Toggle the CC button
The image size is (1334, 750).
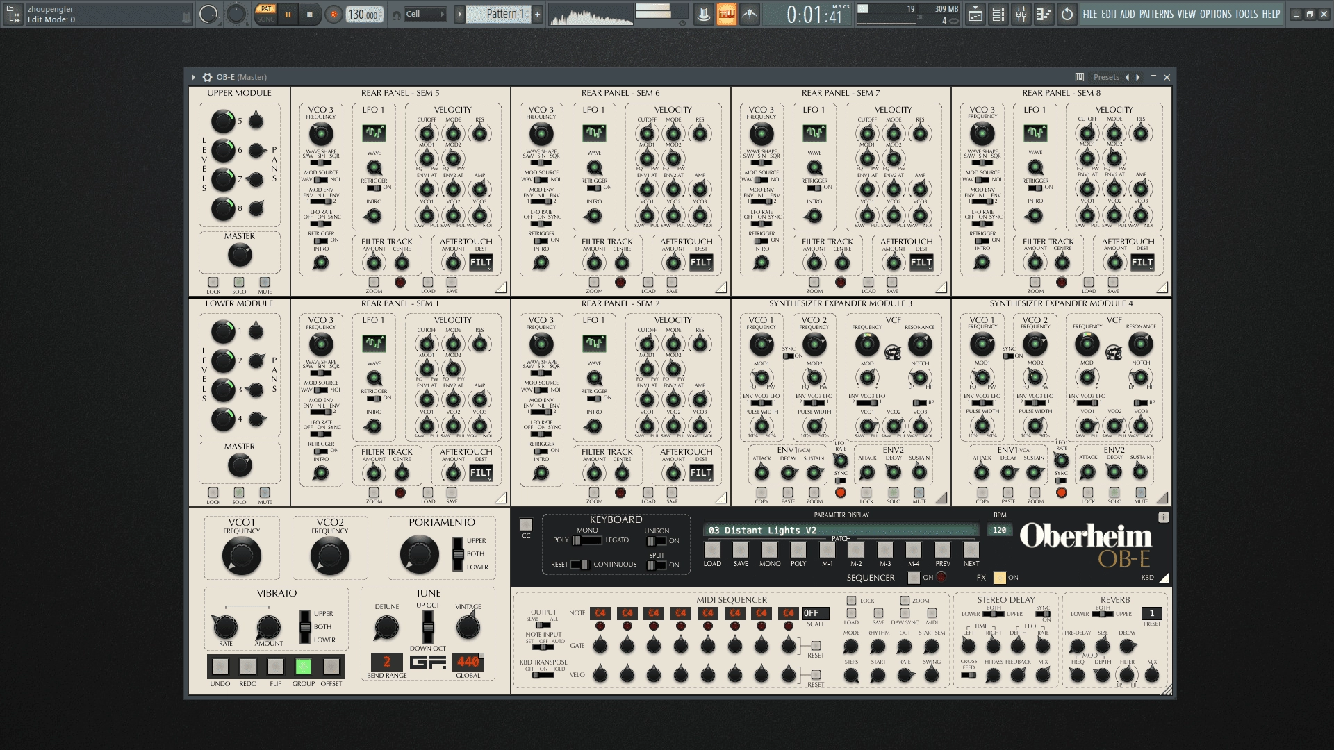click(x=526, y=525)
